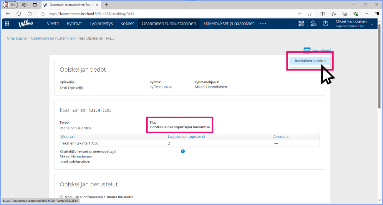Open the workspaces icon in title bar
This screenshot has height=205, width=383.
pyautogui.click(x=24, y=5)
